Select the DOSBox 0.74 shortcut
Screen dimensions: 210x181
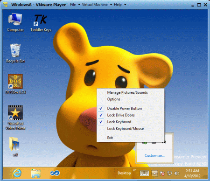(15, 84)
